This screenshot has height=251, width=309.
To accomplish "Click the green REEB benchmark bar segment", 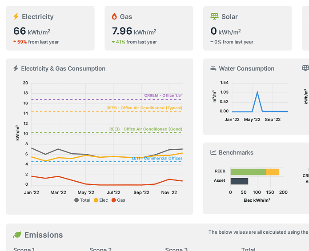I will pos(248,172).
